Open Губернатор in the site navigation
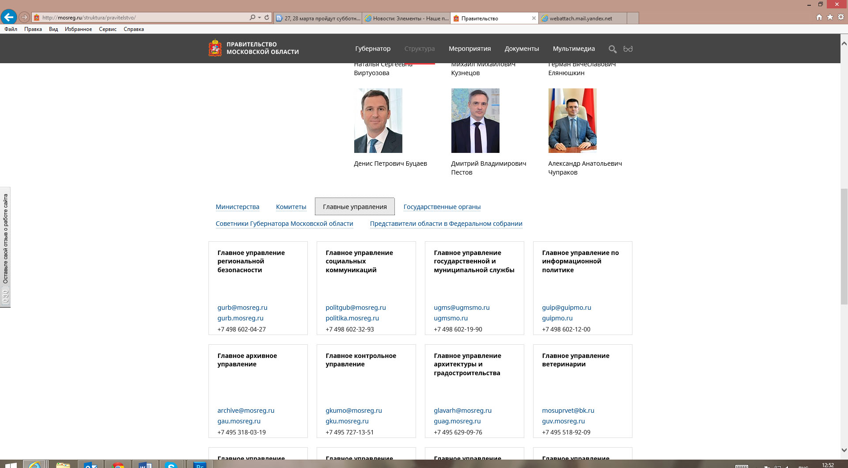The image size is (848, 468). point(373,49)
